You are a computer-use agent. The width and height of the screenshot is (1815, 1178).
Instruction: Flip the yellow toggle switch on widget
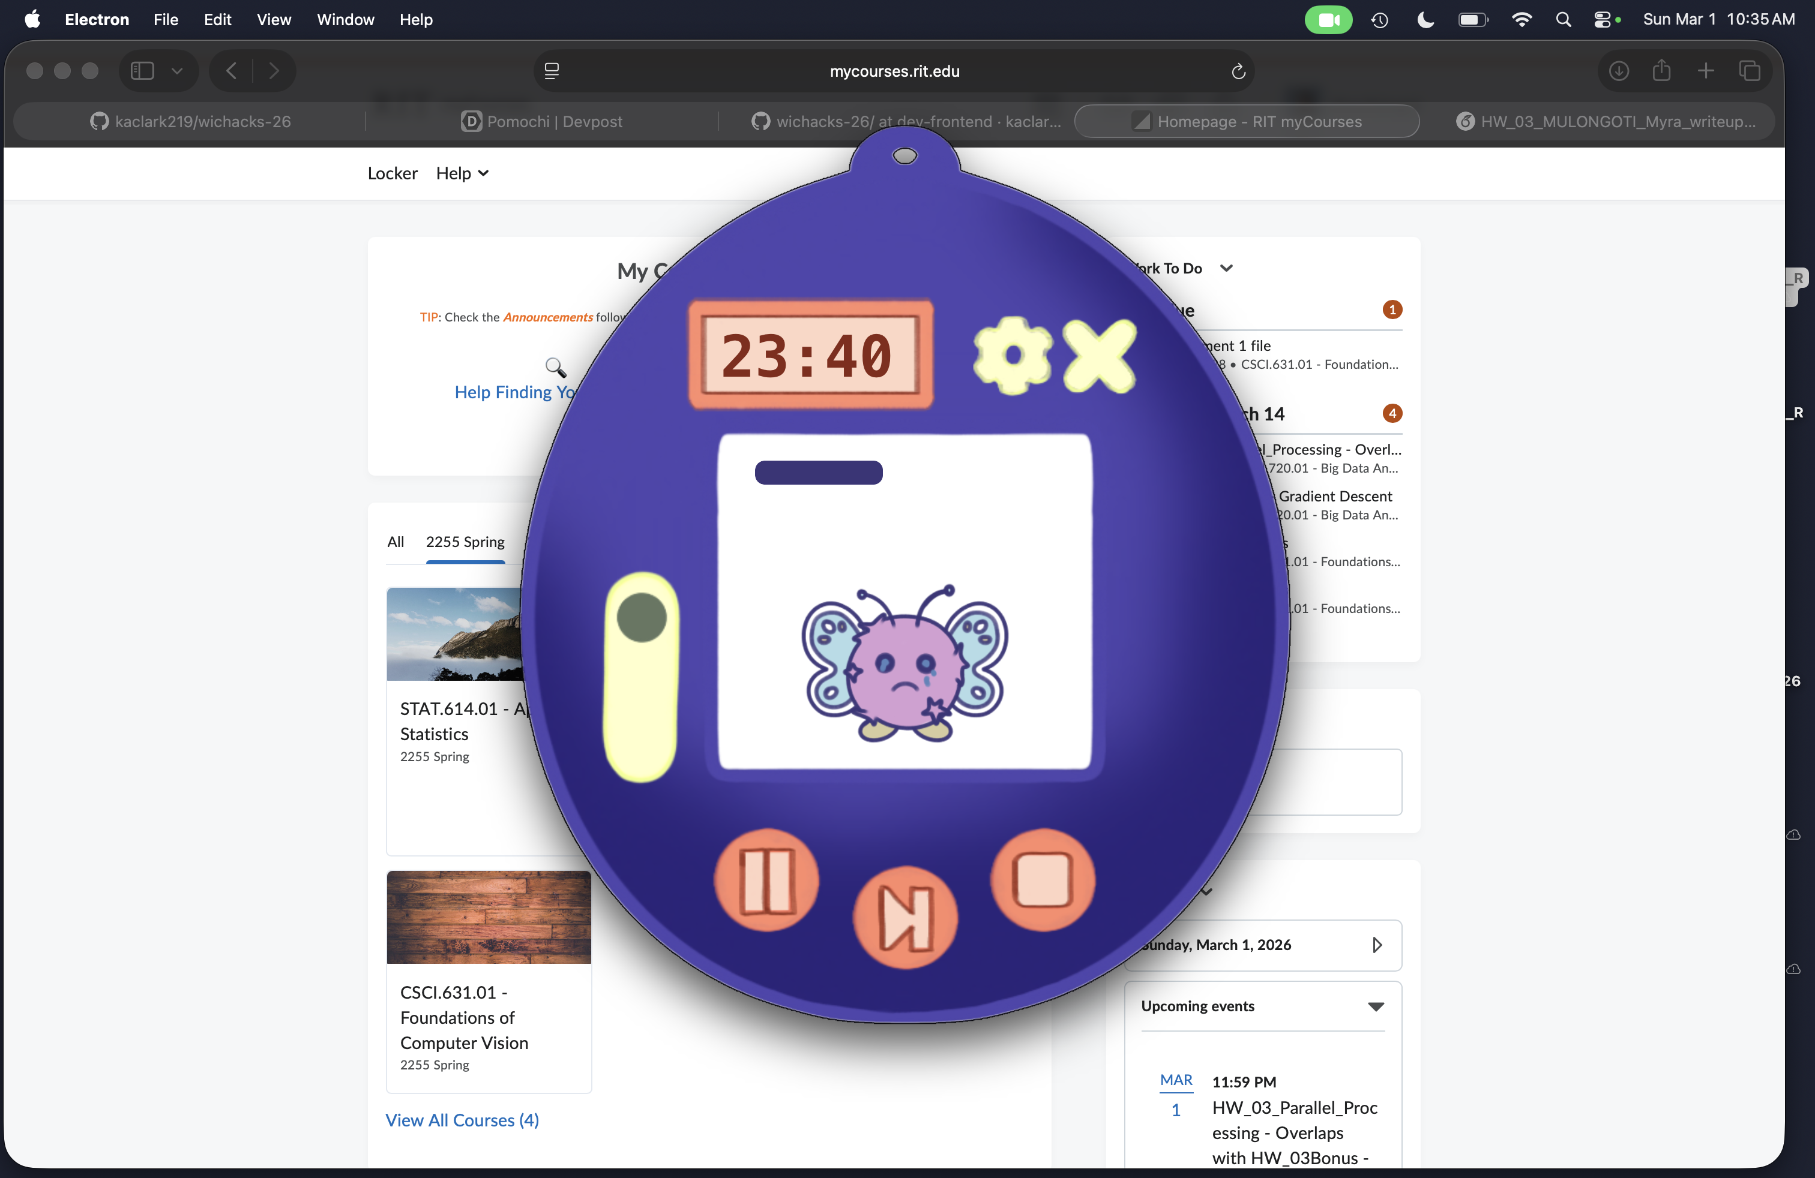642,677
